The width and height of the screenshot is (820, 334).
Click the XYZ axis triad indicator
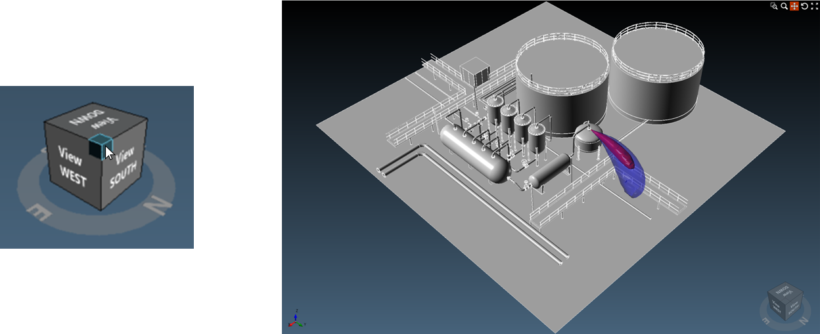coord(296,320)
